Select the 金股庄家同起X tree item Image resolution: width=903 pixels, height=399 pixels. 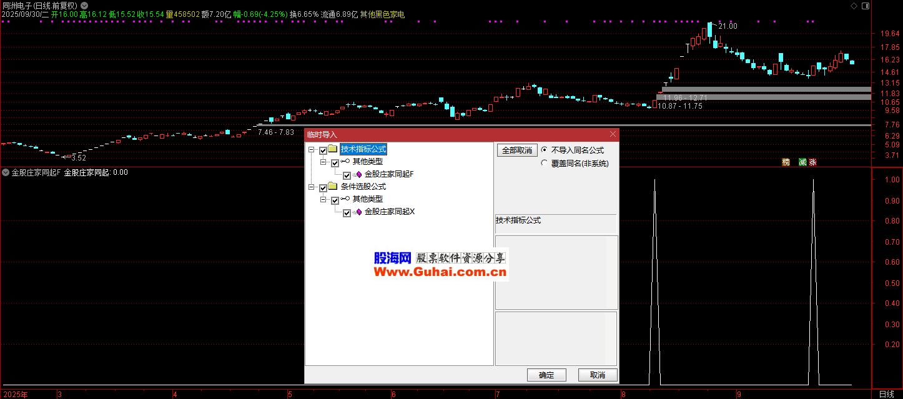coord(390,212)
